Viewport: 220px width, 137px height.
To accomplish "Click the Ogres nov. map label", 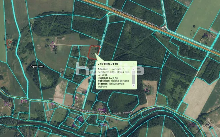I will point(37,66).
